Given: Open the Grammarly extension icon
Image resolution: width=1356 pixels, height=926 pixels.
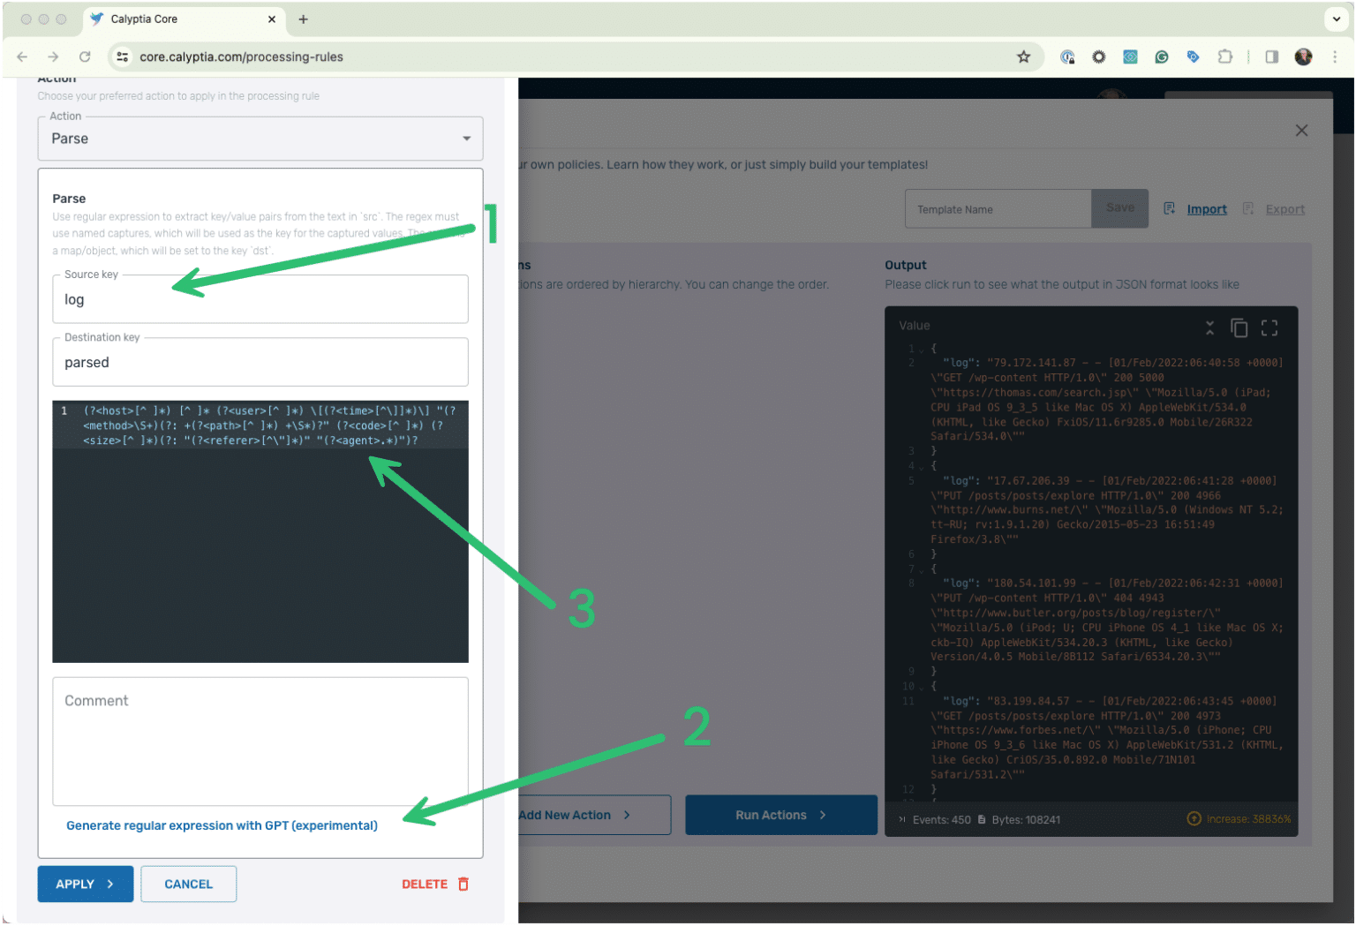Looking at the screenshot, I should [1162, 56].
